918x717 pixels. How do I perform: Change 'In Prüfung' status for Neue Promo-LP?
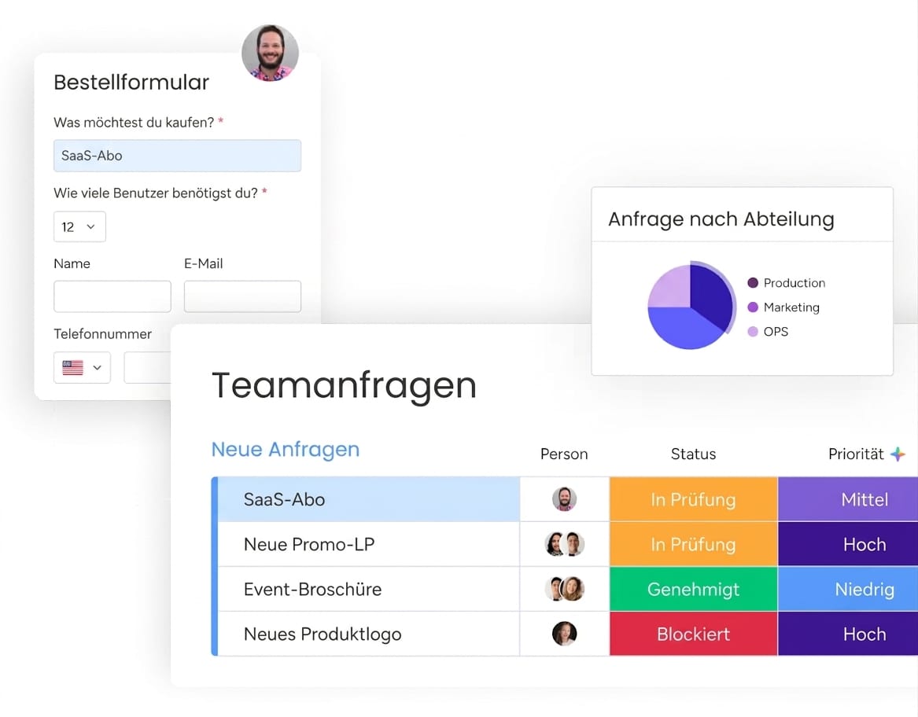(x=693, y=544)
